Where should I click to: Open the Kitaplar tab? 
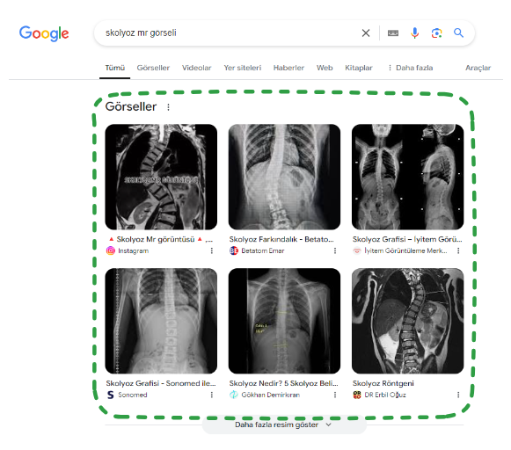point(359,68)
